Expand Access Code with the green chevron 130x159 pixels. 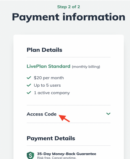(108, 114)
